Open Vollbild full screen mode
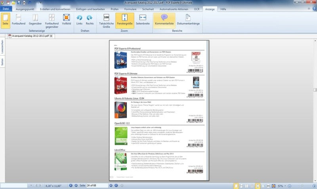The height and width of the screenshot is (189, 317). tap(66, 20)
